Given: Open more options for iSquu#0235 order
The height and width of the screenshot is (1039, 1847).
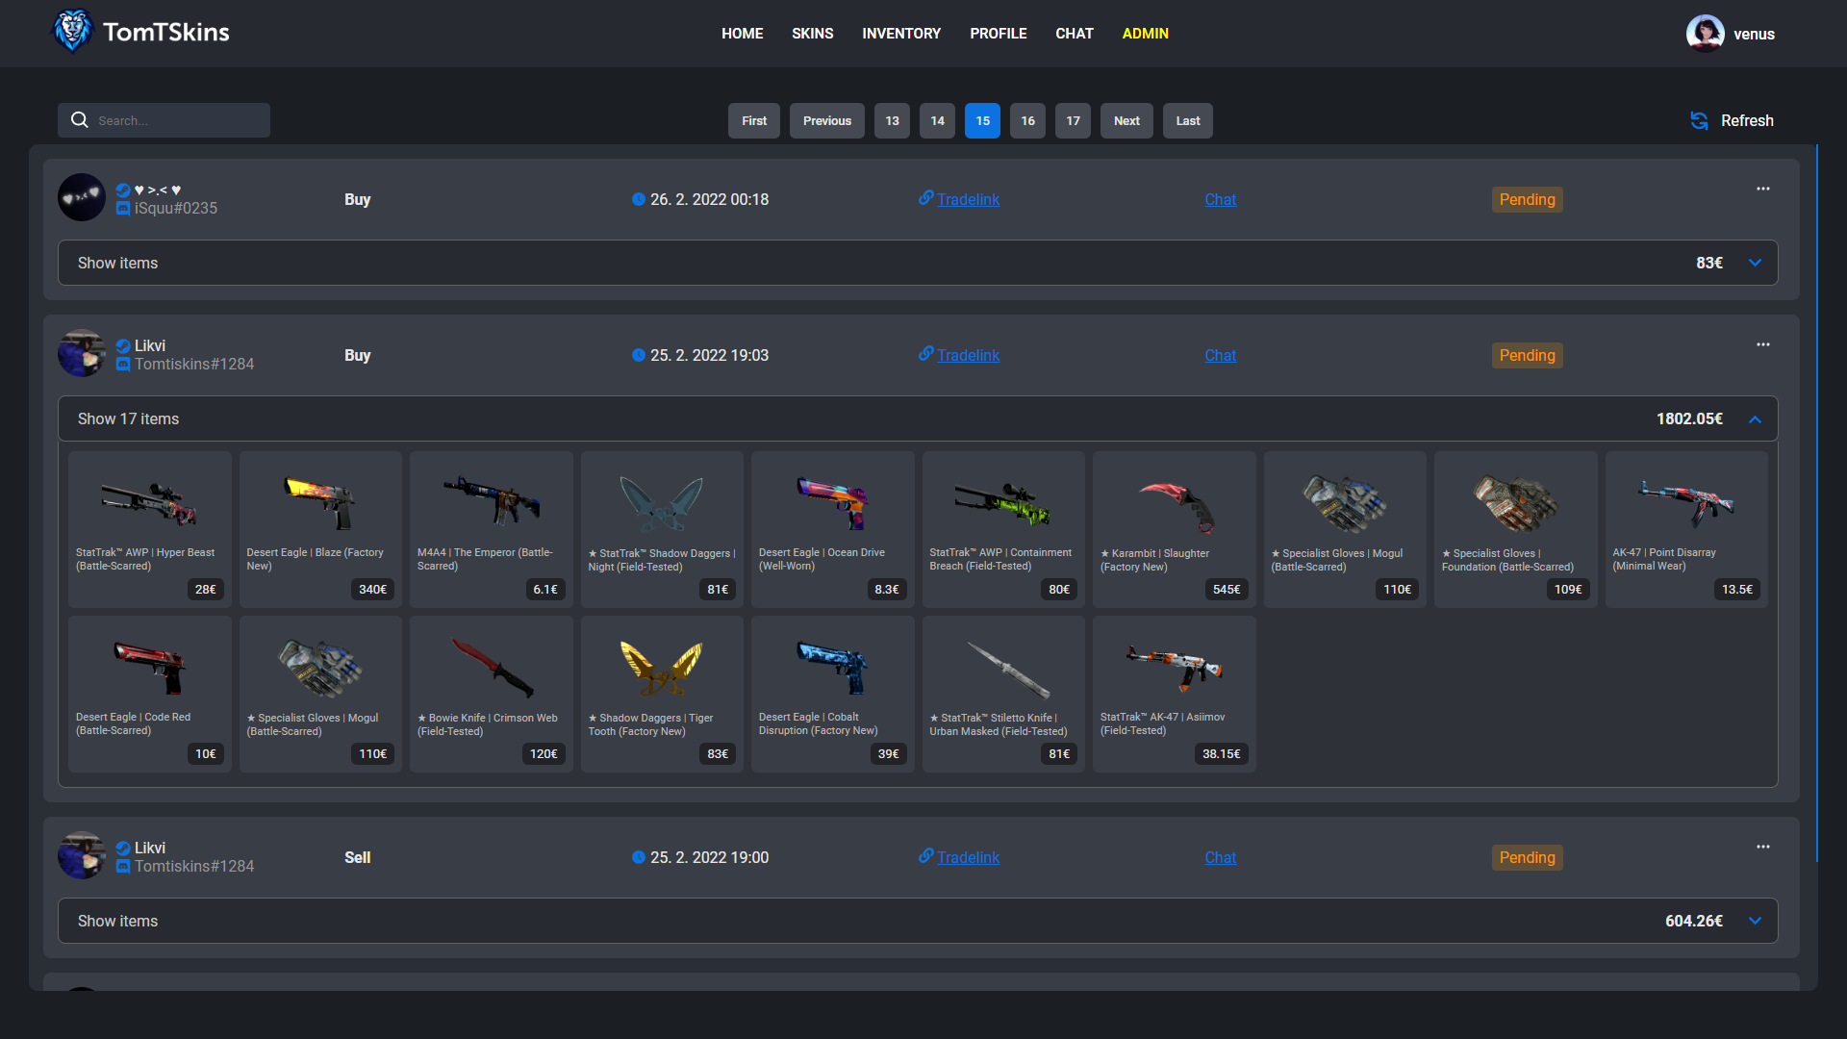Looking at the screenshot, I should 1762,189.
